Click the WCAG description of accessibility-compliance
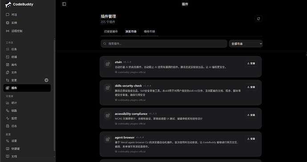 pyautogui.click(x=158, y=119)
